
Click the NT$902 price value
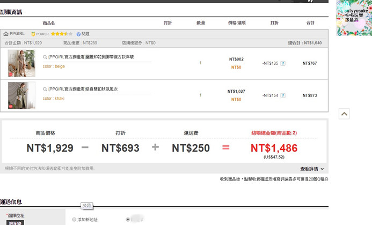click(x=236, y=59)
